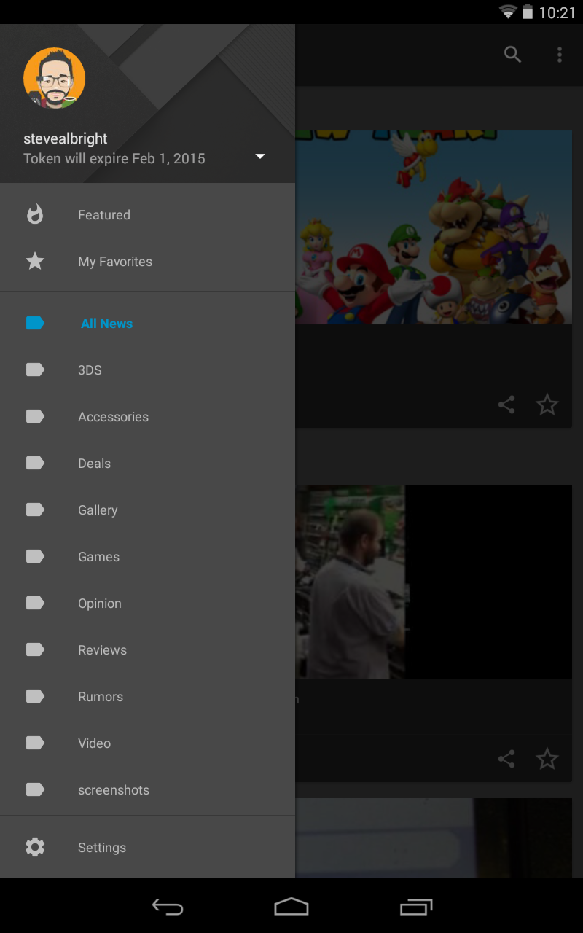Select the Deals category label
Image resolution: width=583 pixels, height=933 pixels.
tap(94, 464)
